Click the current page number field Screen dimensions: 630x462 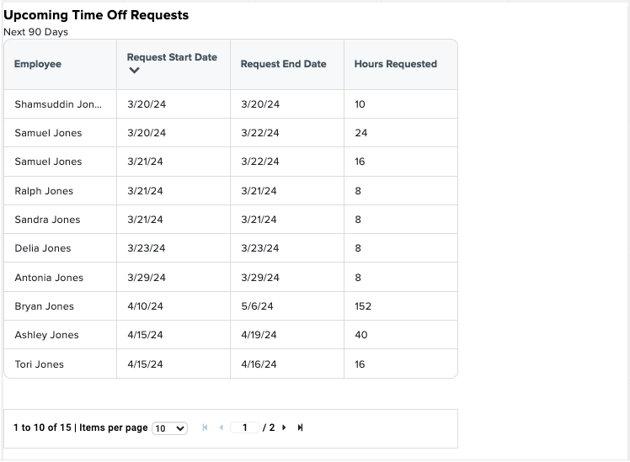click(x=245, y=427)
